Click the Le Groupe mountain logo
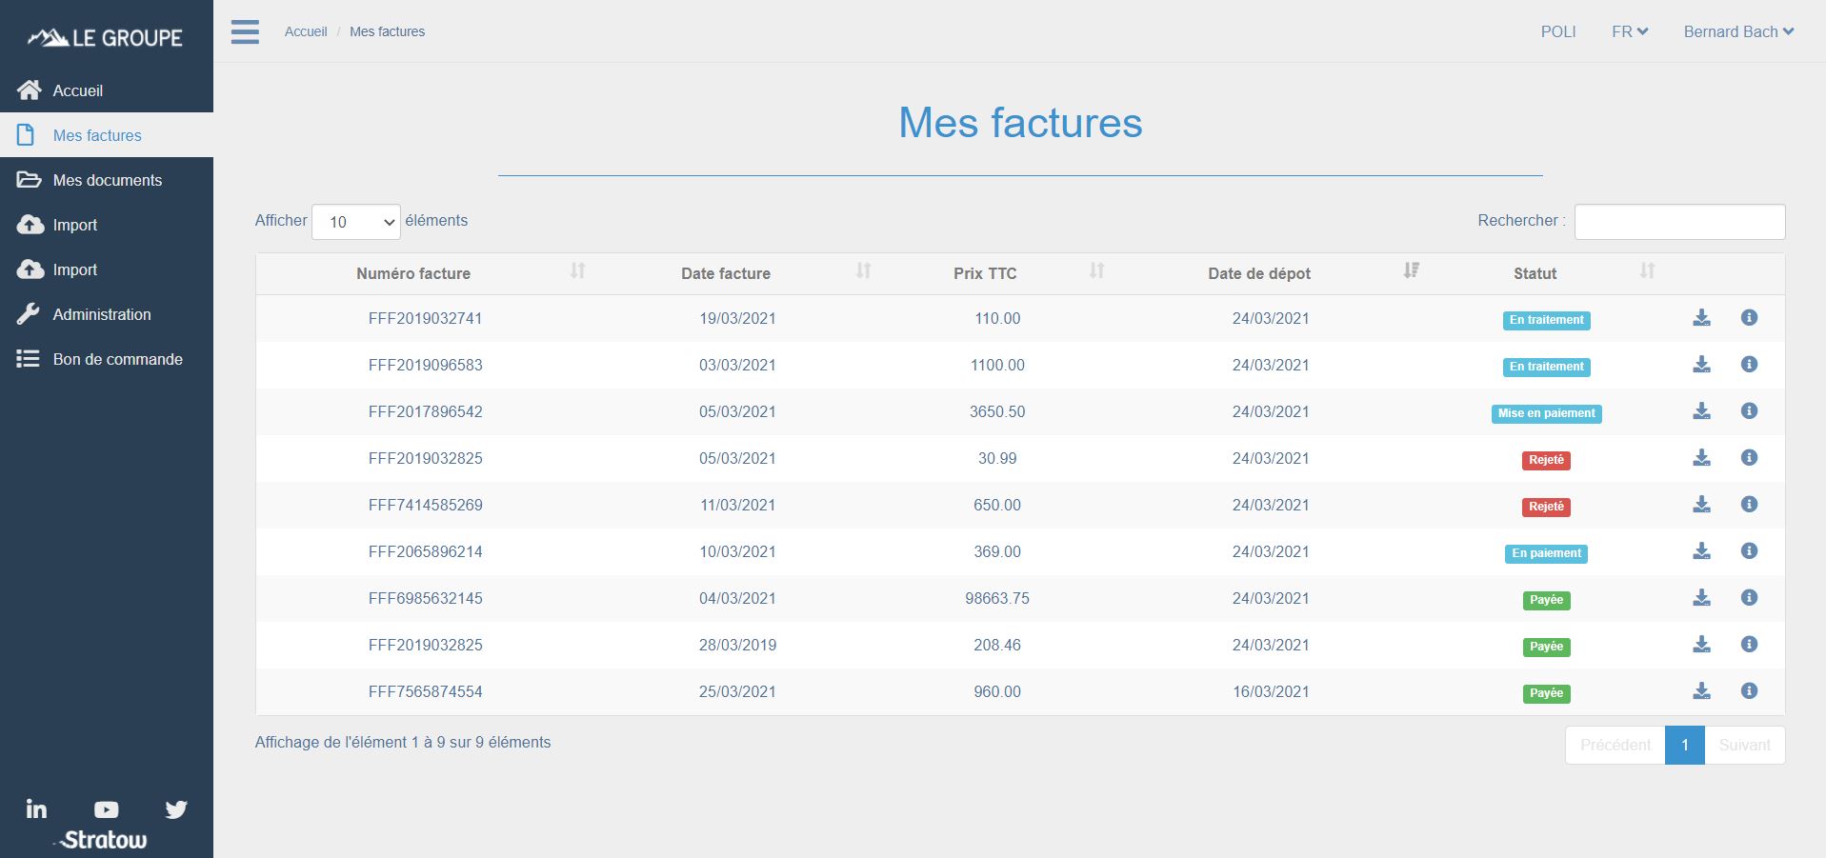The height and width of the screenshot is (858, 1826). [x=105, y=38]
